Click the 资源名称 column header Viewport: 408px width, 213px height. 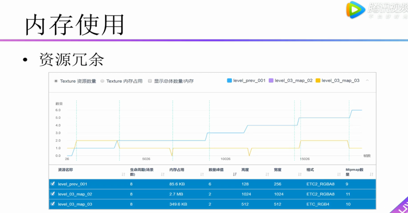[x=65, y=170]
